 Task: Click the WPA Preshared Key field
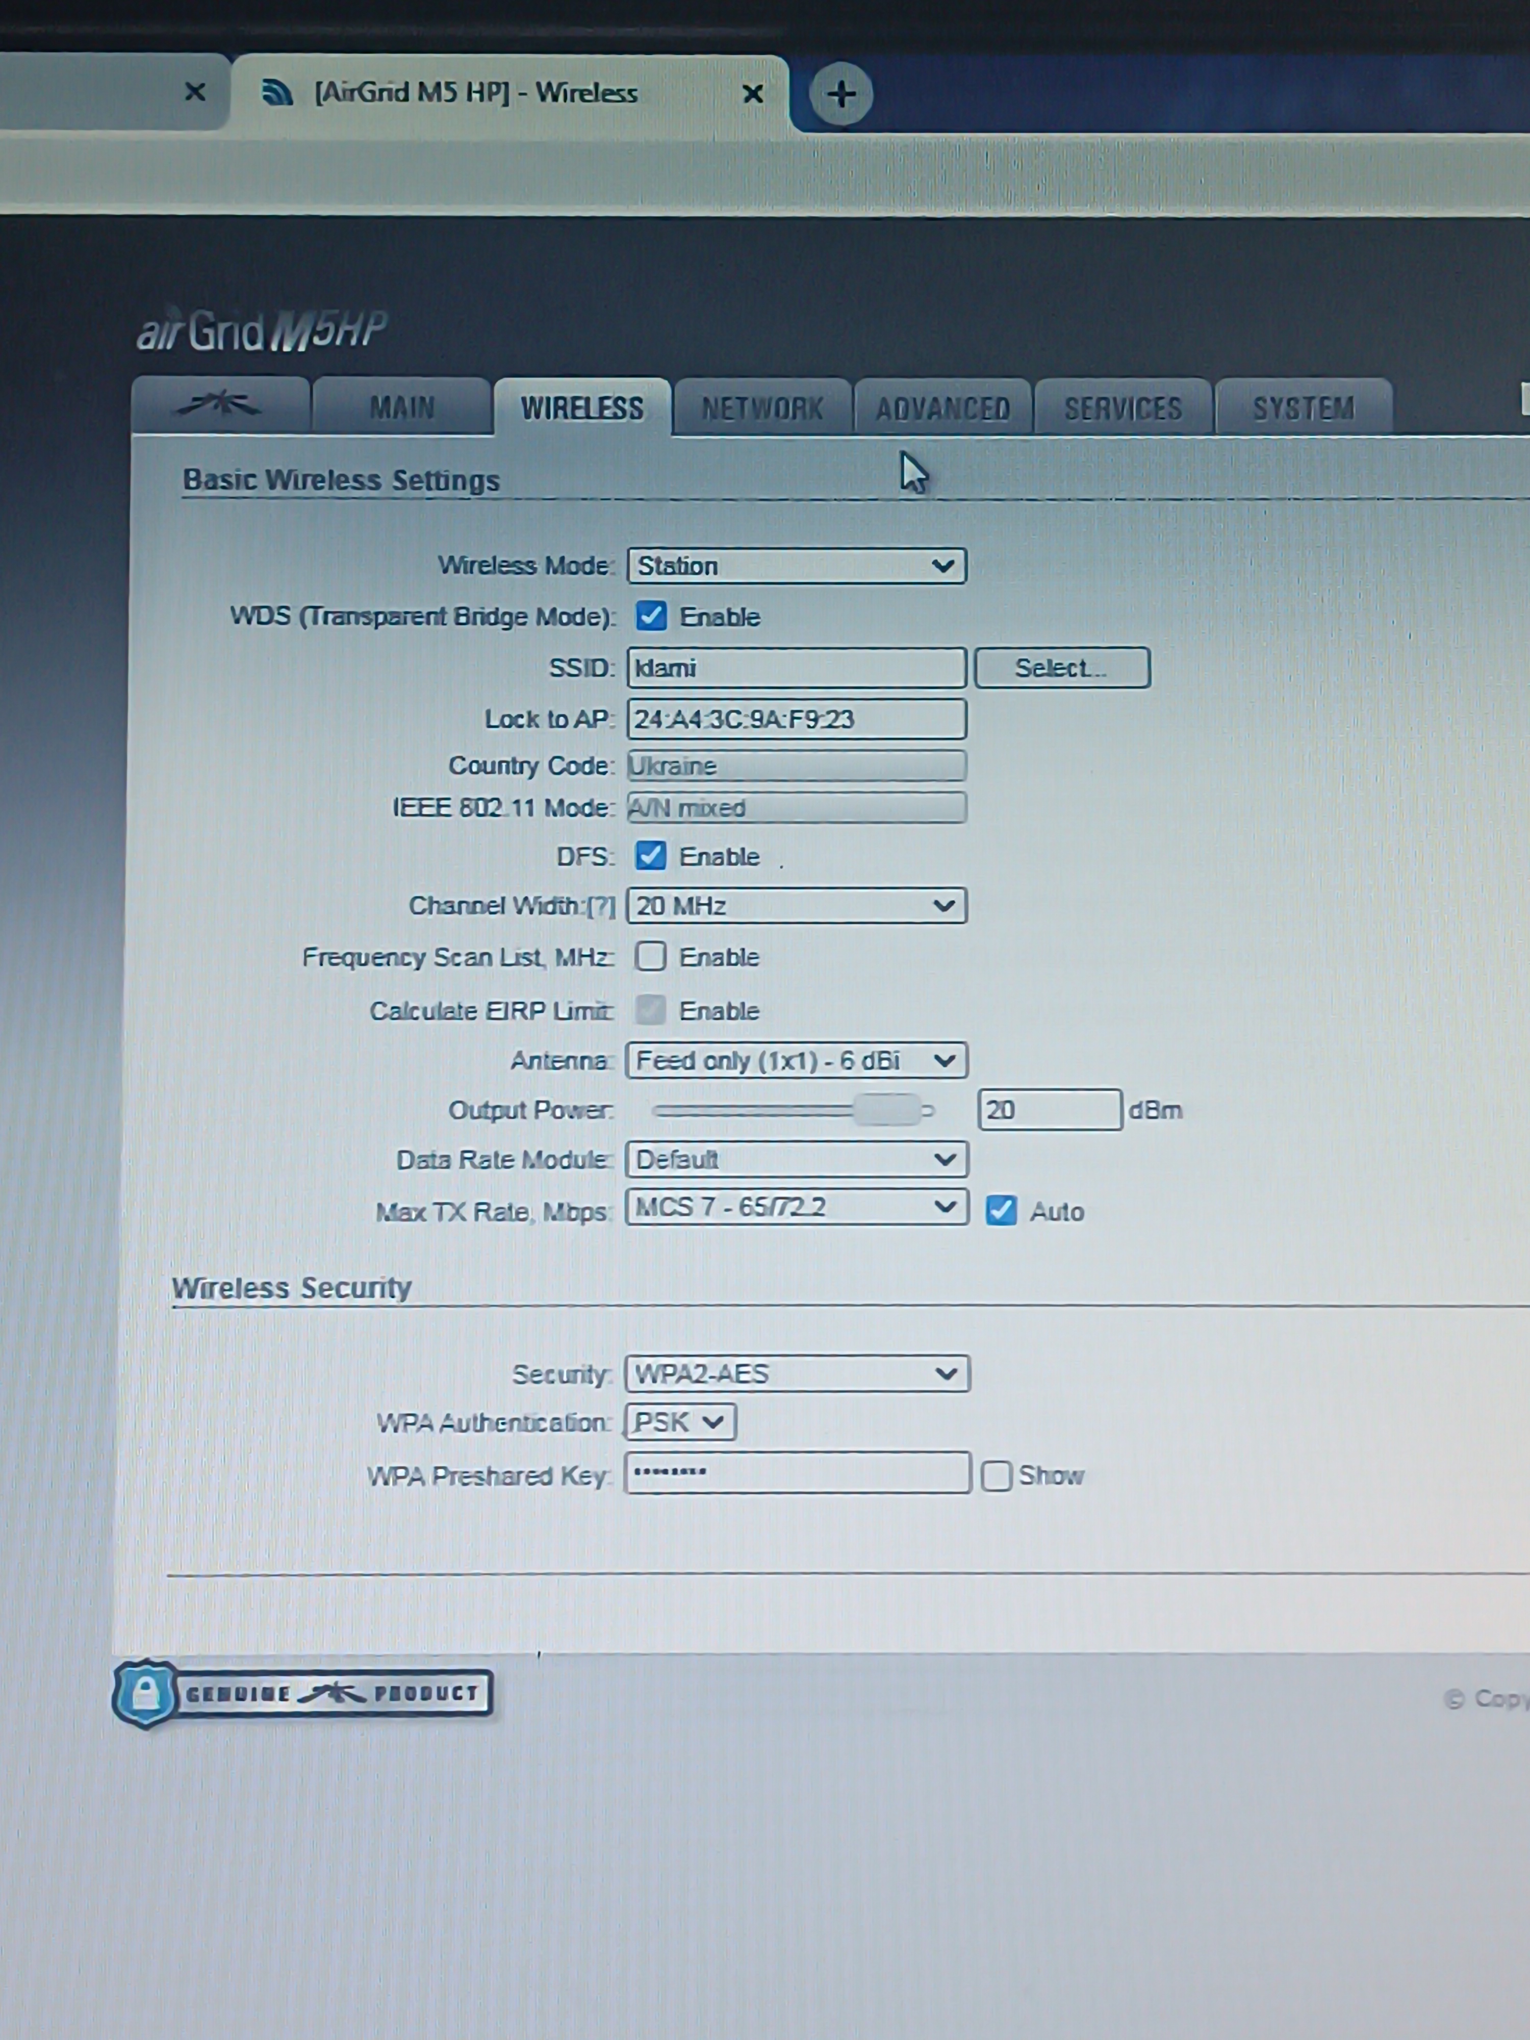(x=798, y=1473)
